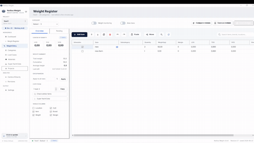Click the blue refresh icon in toolbar
The width and height of the screenshot is (254, 143).
point(168,34)
